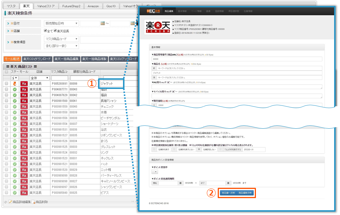Click the orange pending status icon for P005293691
The height and width of the screenshot is (215, 340).
click(x=15, y=83)
